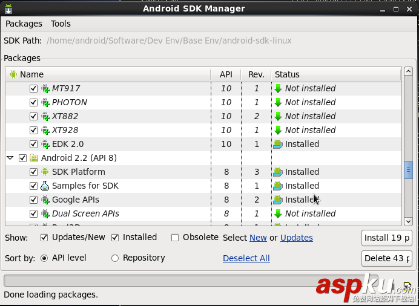Click the scrollbar down arrow

pos(408,221)
